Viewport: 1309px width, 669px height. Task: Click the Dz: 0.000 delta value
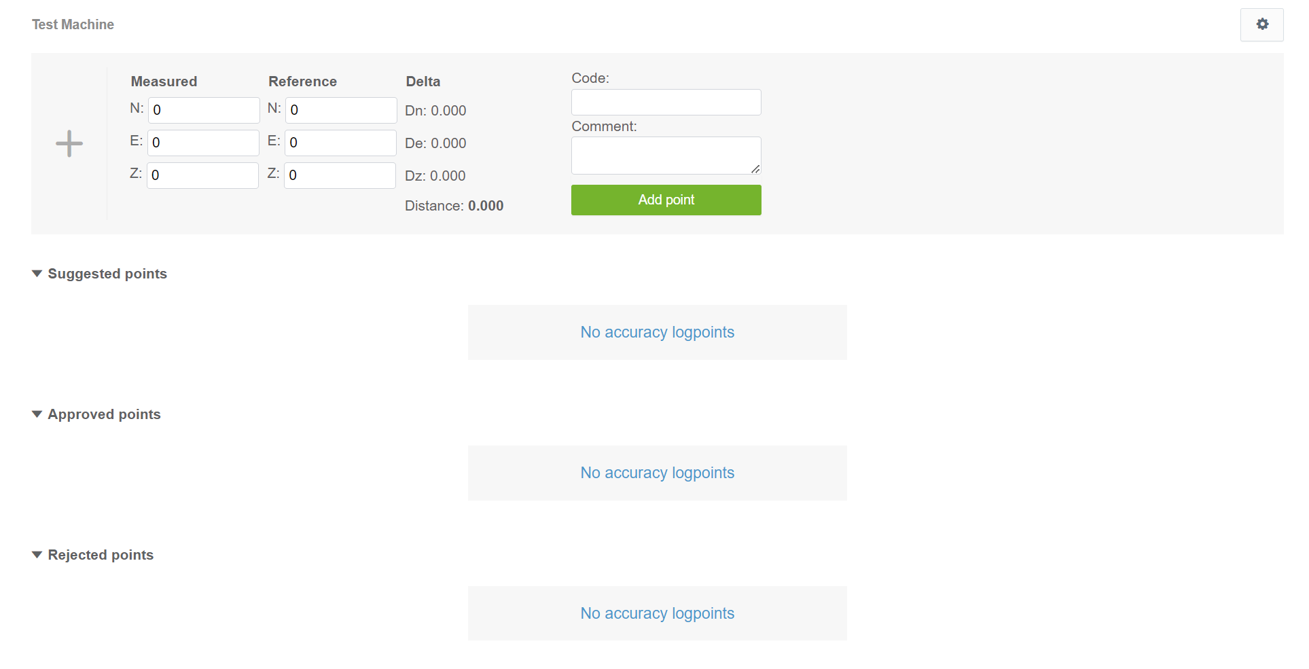click(435, 176)
